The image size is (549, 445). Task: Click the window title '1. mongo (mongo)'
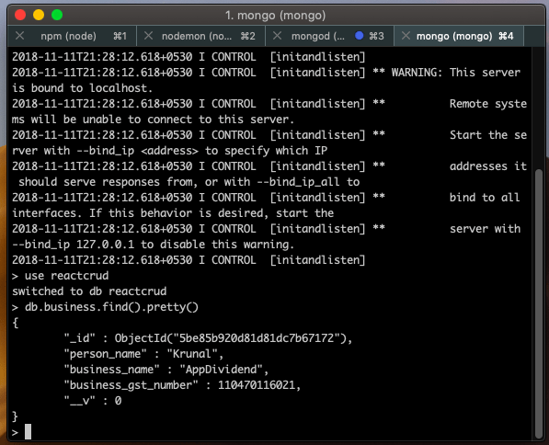point(275,16)
